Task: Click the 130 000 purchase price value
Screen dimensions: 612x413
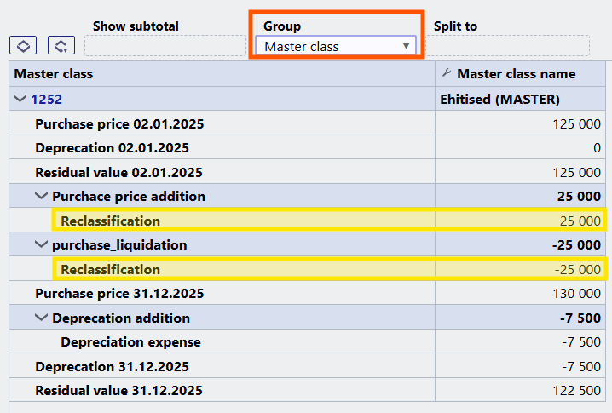Action: [576, 293]
